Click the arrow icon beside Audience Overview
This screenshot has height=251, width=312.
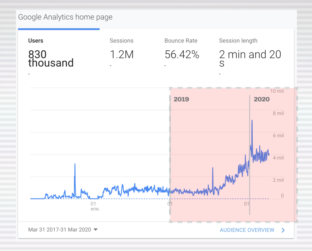pyautogui.click(x=283, y=230)
